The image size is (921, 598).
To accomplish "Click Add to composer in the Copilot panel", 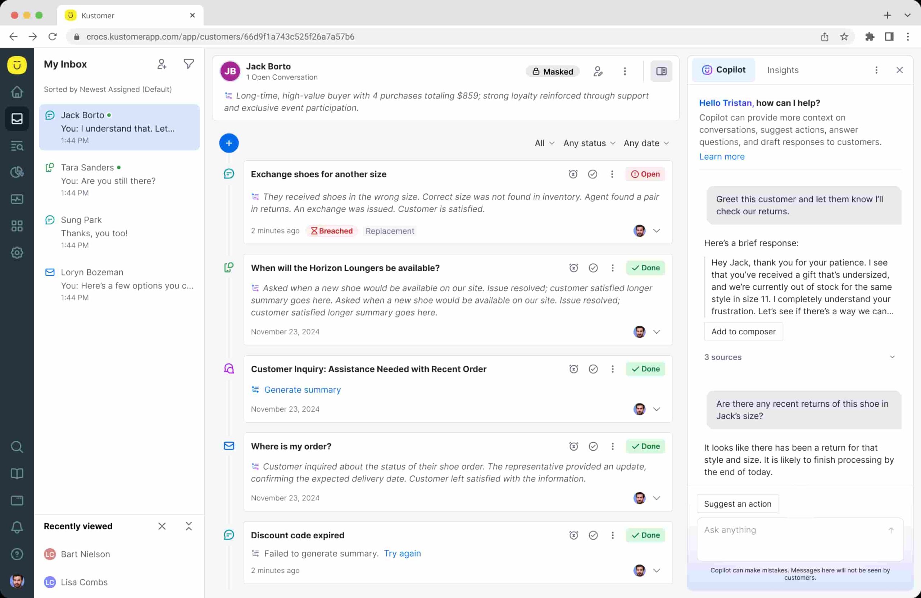I will click(x=743, y=332).
